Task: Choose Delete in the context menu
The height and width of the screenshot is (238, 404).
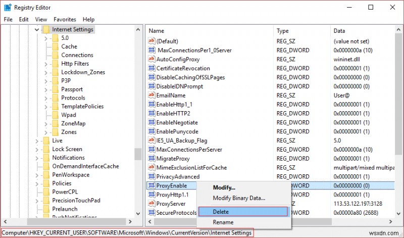Action: tap(243, 212)
